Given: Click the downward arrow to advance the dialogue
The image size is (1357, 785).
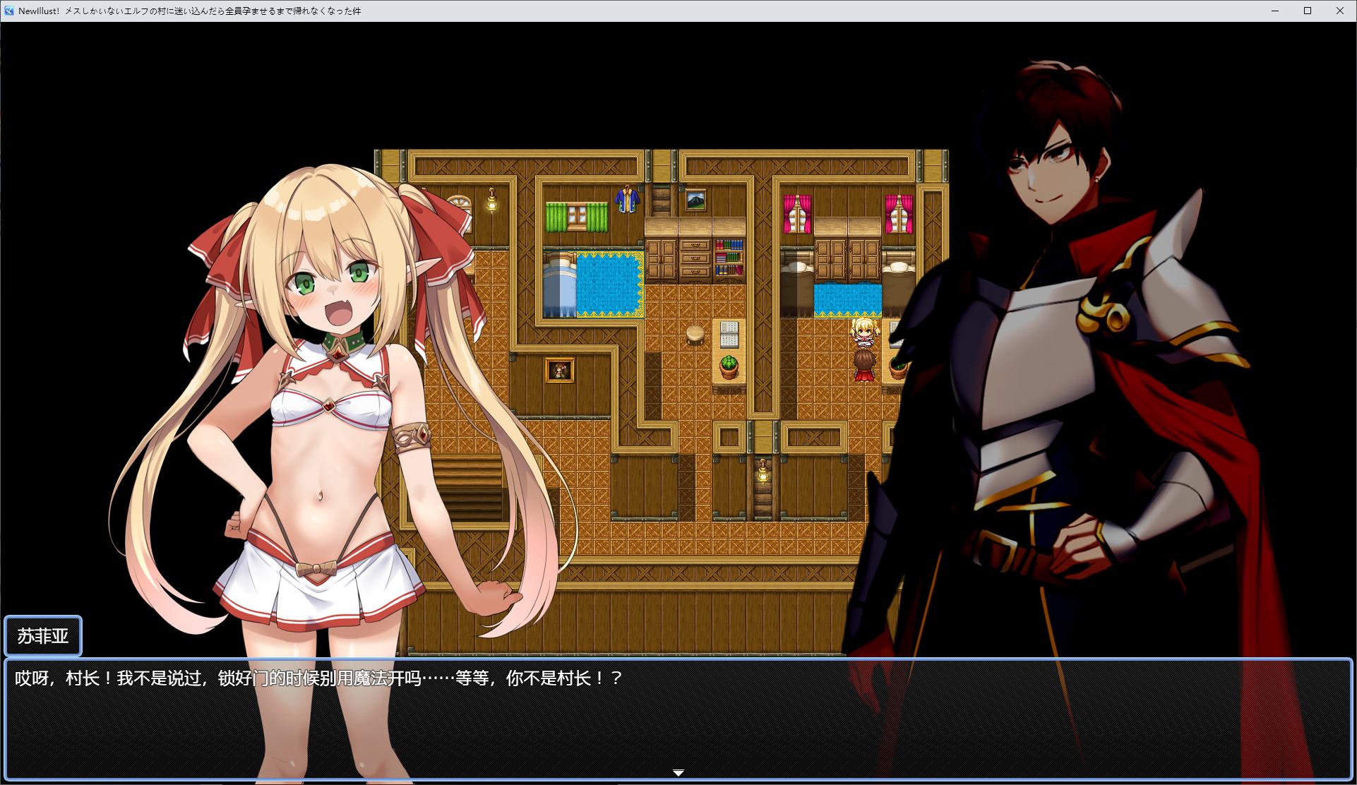Looking at the screenshot, I should pos(678,772).
